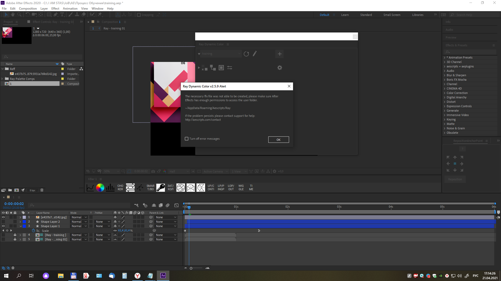
Task: Select the Pen tool
Action: [x=55, y=15]
